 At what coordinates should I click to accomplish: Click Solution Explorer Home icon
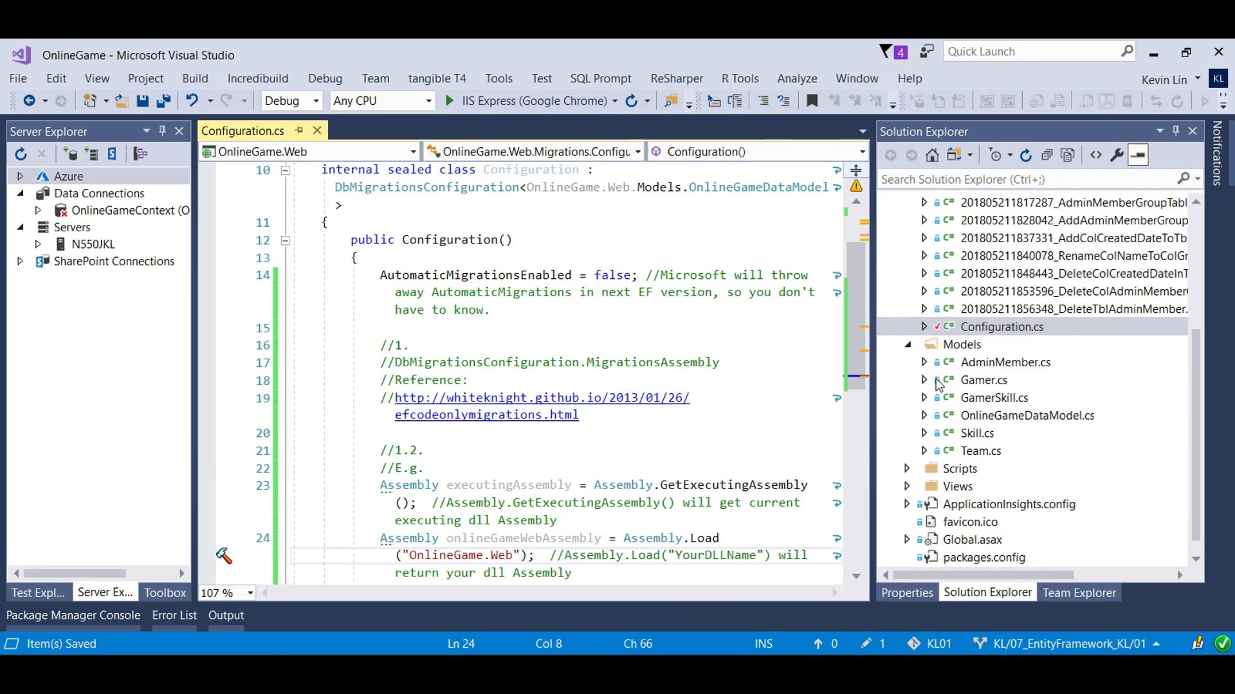coord(932,155)
